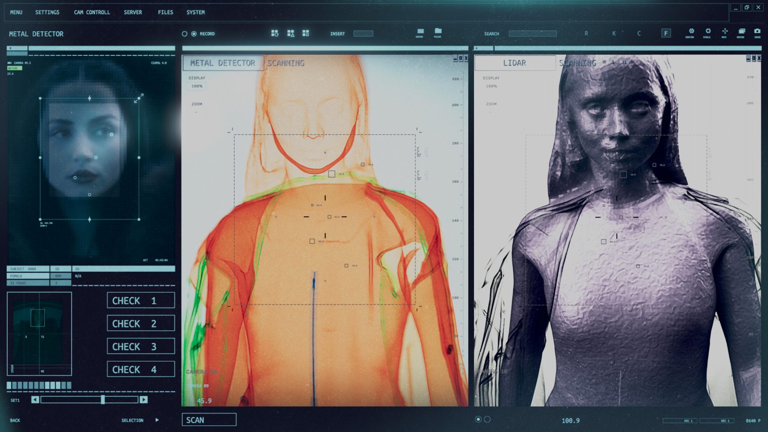Viewport: 768px width, 432px height.
Task: Click the grid layout icon with refresh arrow
Action: tap(275, 33)
